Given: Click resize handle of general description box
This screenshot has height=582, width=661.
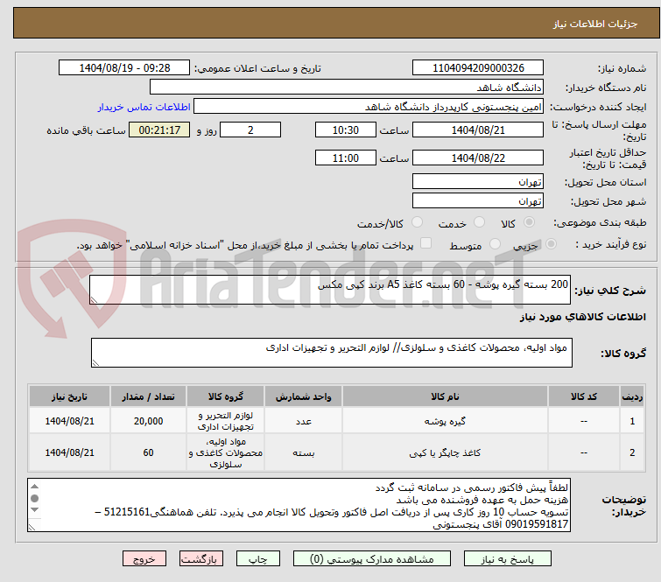Looking at the screenshot, I should click(x=94, y=299).
